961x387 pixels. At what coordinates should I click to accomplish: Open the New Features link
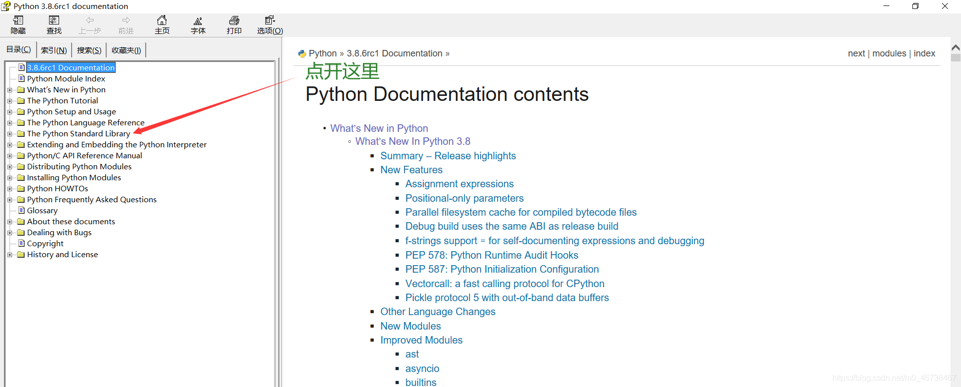coord(411,170)
